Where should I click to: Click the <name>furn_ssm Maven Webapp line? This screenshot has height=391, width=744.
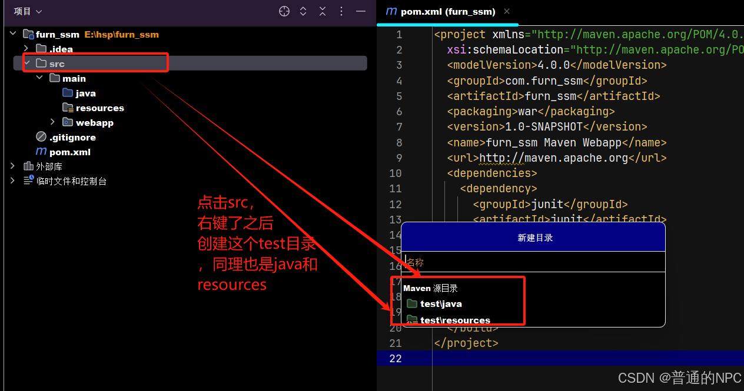click(556, 142)
